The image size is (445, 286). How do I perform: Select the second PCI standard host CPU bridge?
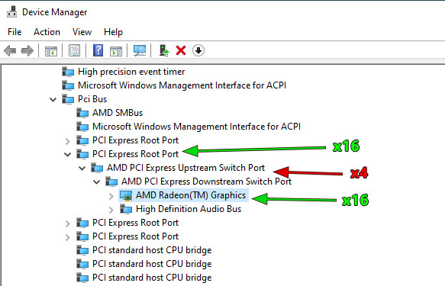(x=152, y=264)
